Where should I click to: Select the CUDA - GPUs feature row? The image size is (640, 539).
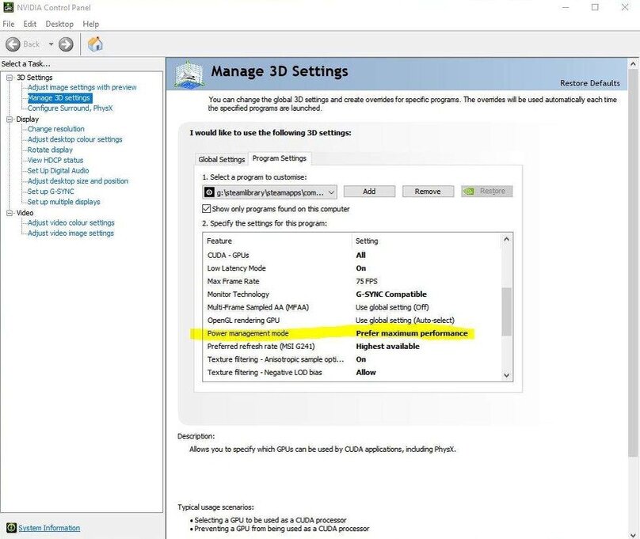pos(352,255)
